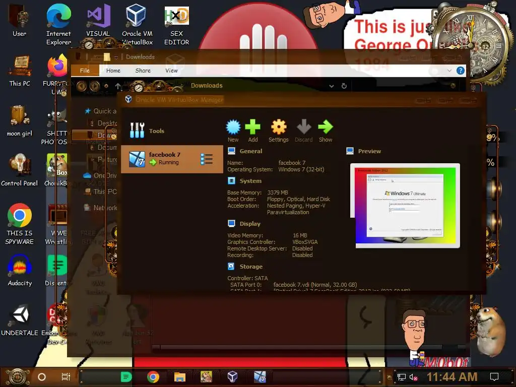The height and width of the screenshot is (387, 516).
Task: Open the THIS IS SPYWARE Chrome desktop icon
Action: click(20, 224)
